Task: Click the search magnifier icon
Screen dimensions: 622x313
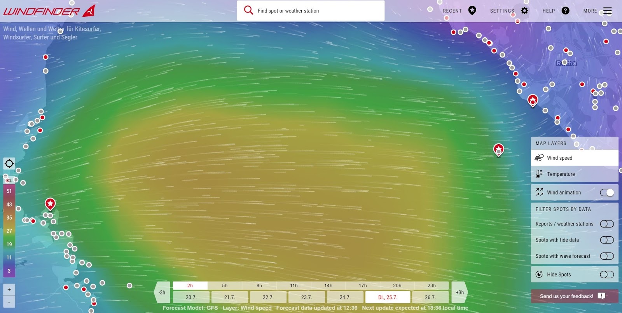Action: tap(248, 10)
